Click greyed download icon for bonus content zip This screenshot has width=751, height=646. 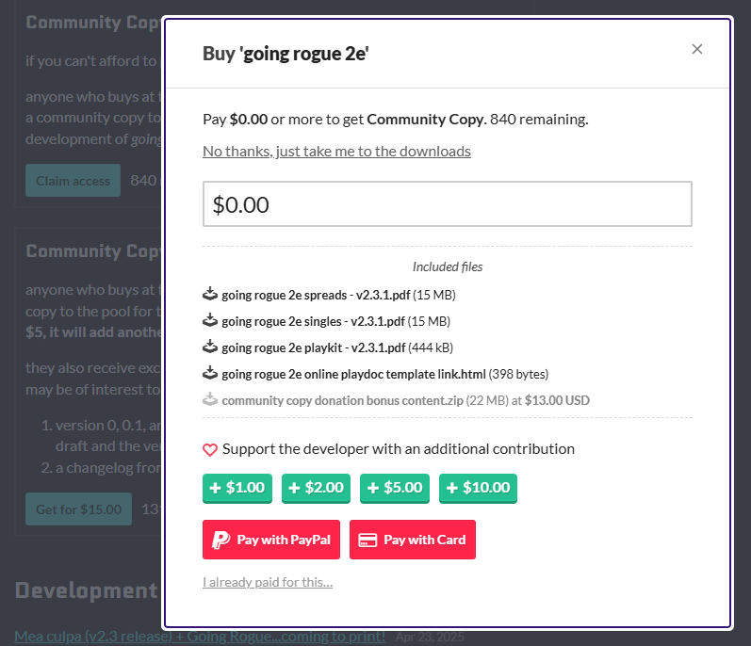[x=210, y=399]
